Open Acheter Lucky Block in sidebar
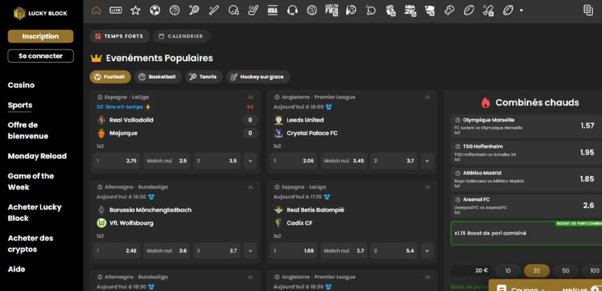This screenshot has height=291, width=602. click(x=35, y=213)
